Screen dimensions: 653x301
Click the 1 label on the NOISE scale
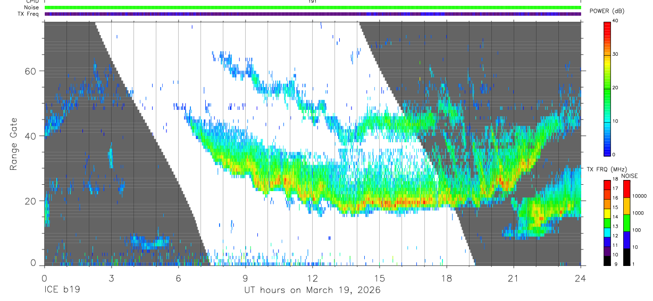(x=634, y=264)
